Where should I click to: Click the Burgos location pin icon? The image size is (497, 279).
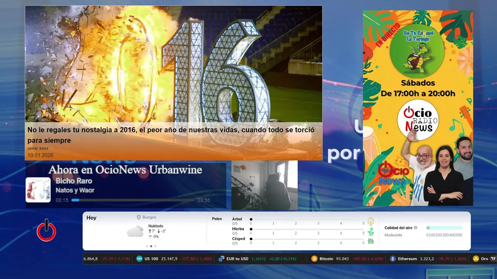[x=139, y=217]
